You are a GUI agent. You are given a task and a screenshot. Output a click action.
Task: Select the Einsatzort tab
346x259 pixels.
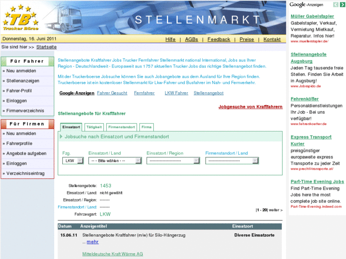[x=71, y=127]
